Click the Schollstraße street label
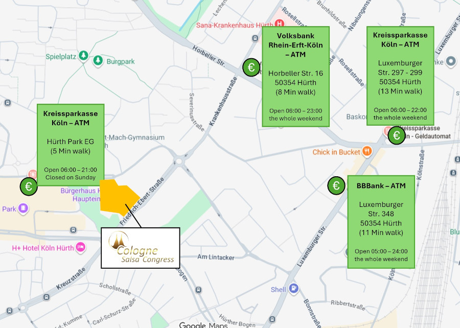Screen dimensions: 460x328 pyautogui.click(x=115, y=289)
